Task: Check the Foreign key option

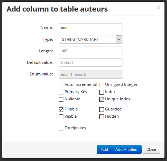Action: click(61, 128)
